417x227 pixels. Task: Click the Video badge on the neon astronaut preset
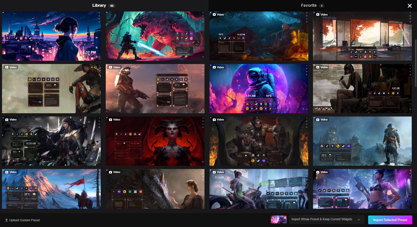tap(218, 67)
